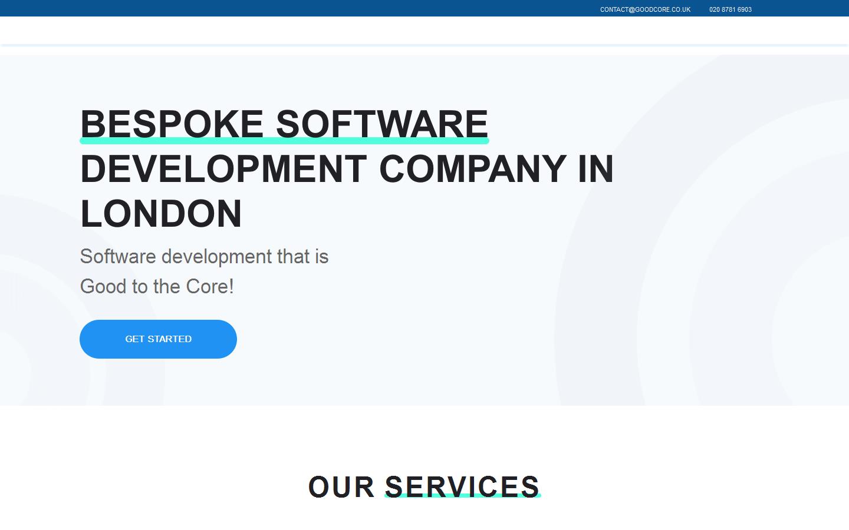Screen dimensions: 849x530
Task: Click the CONTACT@GOODCORE.CO.UK email link
Action: 645,9
